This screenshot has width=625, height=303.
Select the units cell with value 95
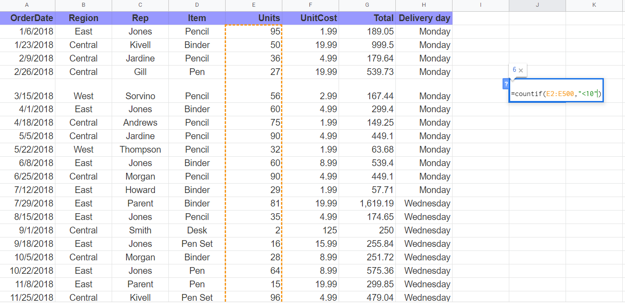[254, 31]
